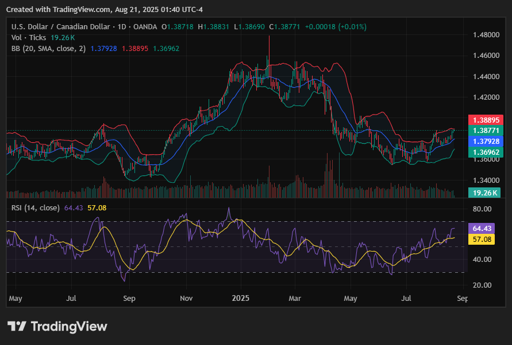This screenshot has width=512, height=345.
Task: Click the 1.46000 price axis label
Action: pos(486,56)
